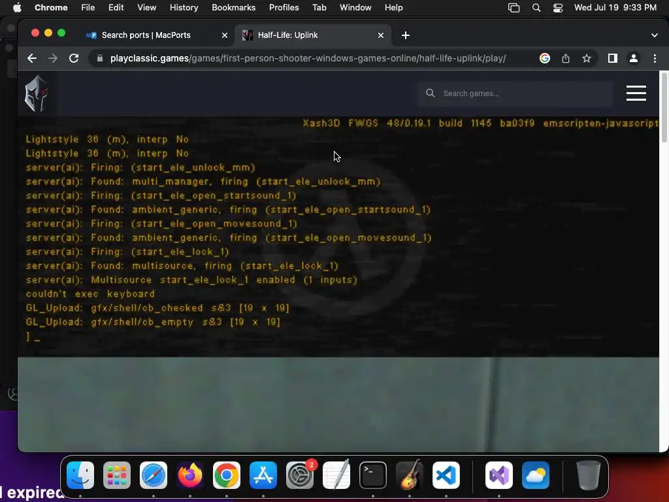Go back to previous page
This screenshot has height=502, width=669.
point(32,58)
